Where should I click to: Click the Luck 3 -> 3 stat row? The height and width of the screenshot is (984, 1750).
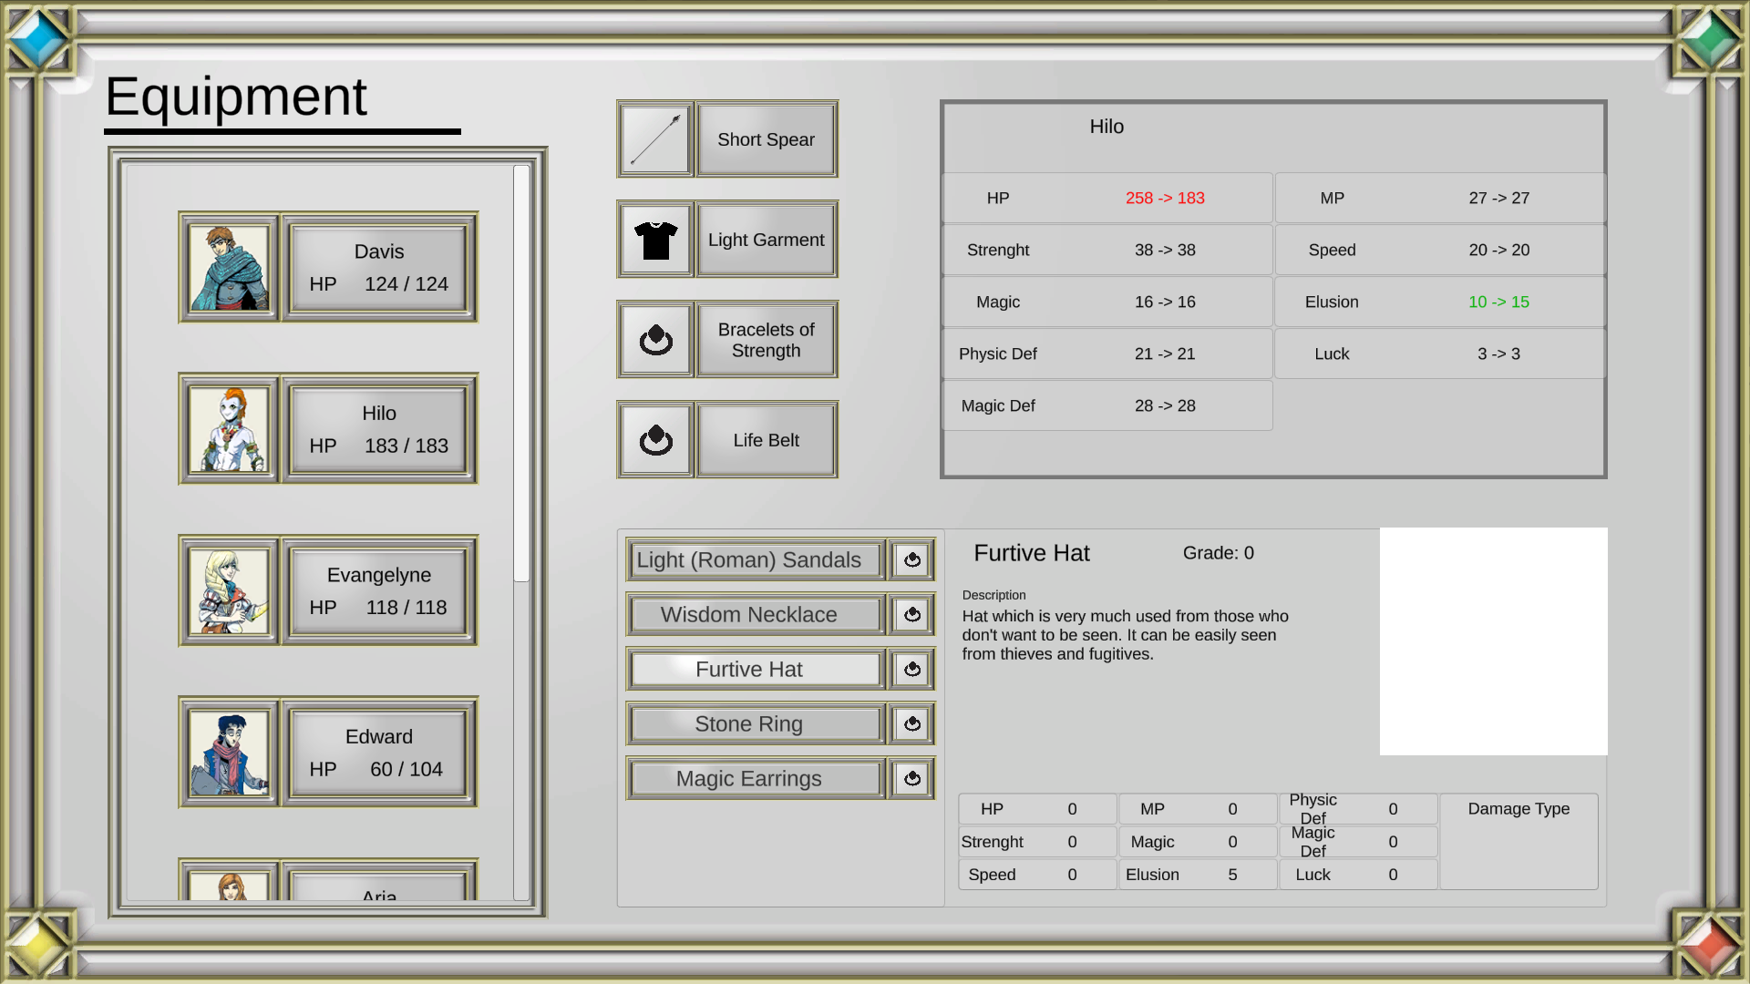(1440, 354)
